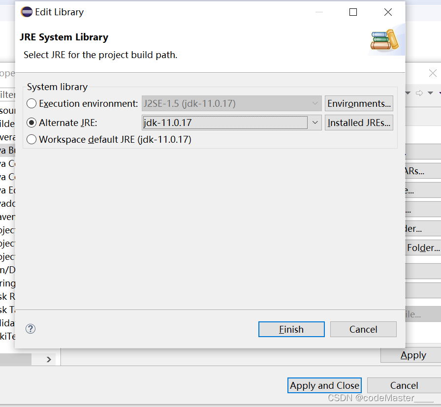Screen dimensions: 441x407
Task: Open the forward history dropdown arrow in Properties
Action: [x=430, y=93]
